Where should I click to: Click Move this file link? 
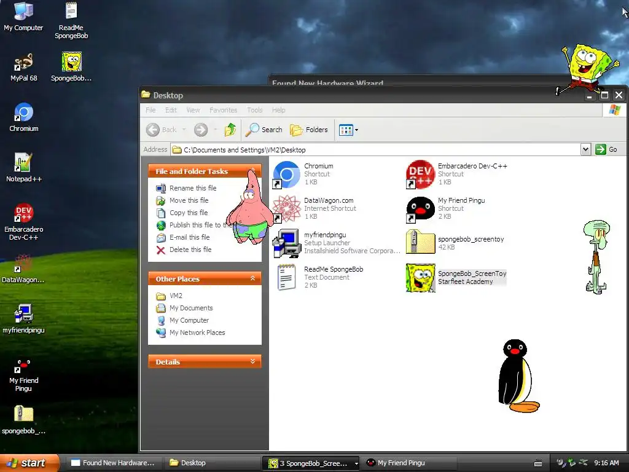point(189,200)
